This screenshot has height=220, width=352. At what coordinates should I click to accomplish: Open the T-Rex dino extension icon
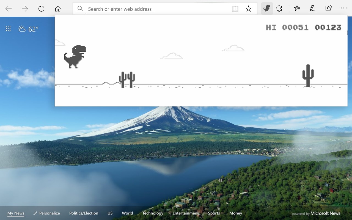pyautogui.click(x=267, y=9)
